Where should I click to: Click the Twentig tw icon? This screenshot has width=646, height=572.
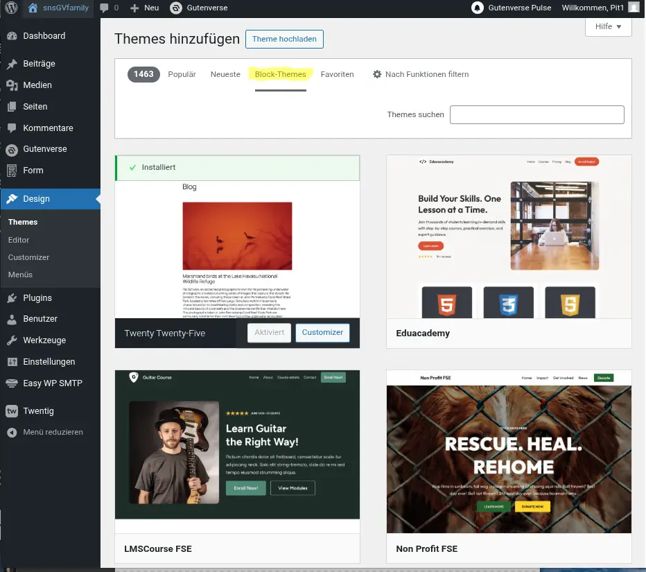[12, 411]
